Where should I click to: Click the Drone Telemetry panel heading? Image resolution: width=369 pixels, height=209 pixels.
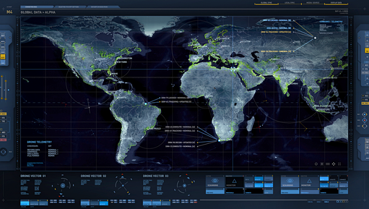coord(39,142)
